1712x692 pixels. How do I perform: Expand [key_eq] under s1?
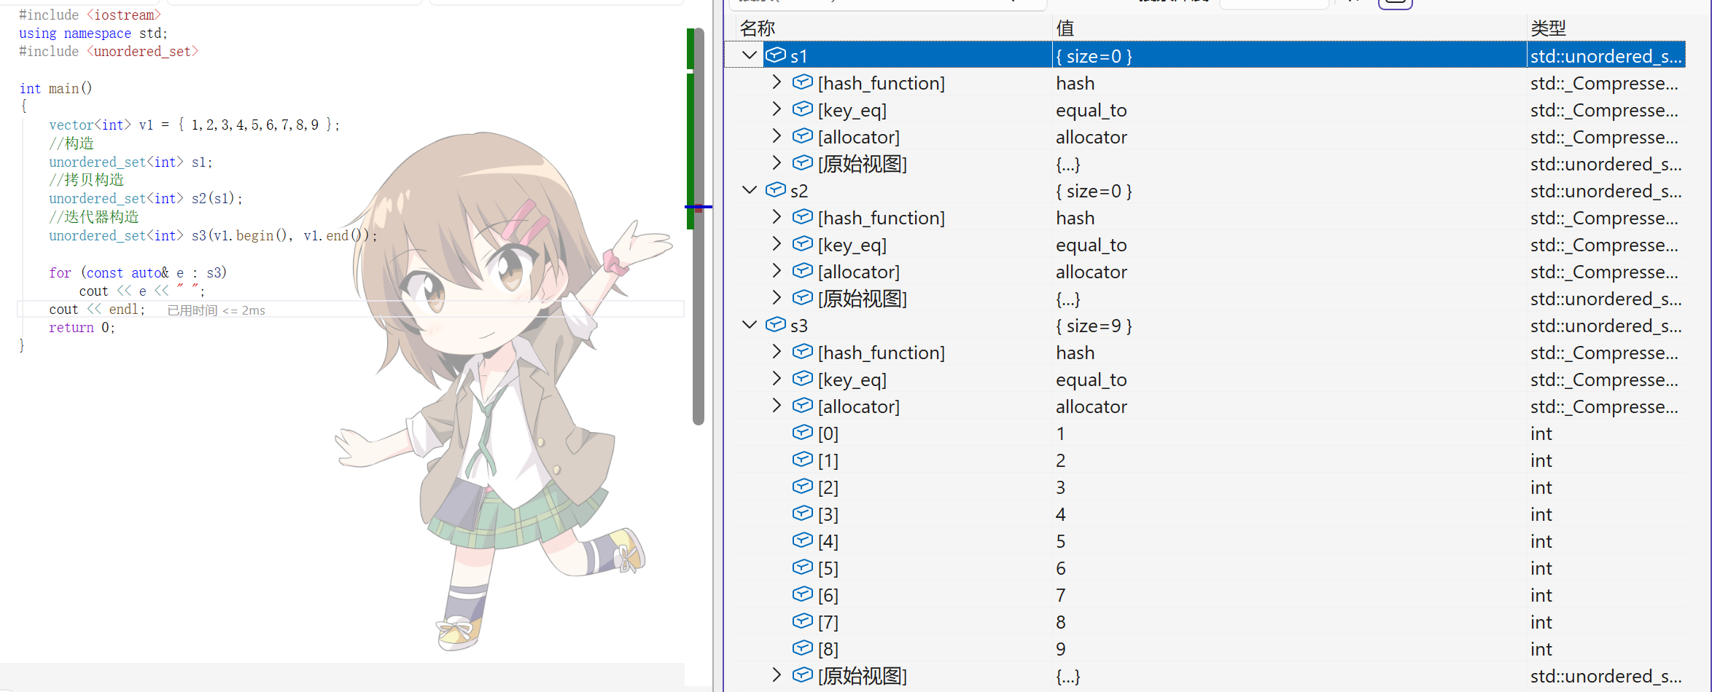click(x=777, y=109)
